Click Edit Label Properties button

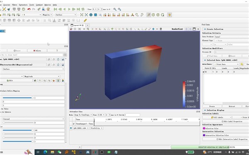click(x=232, y=121)
